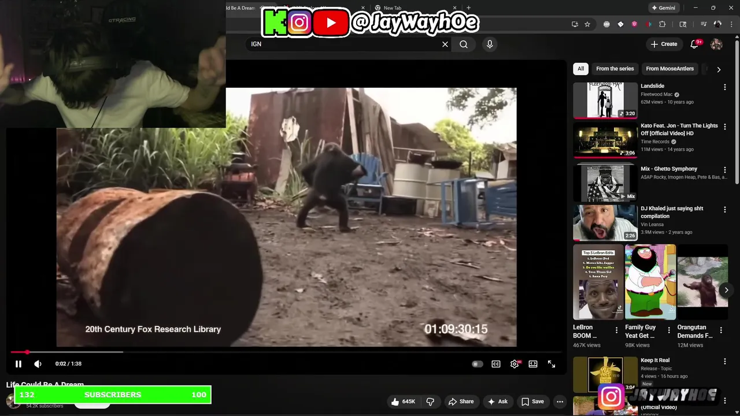Open options menu for Kato Turn The Lights Off
740x416 pixels.
tap(724, 127)
